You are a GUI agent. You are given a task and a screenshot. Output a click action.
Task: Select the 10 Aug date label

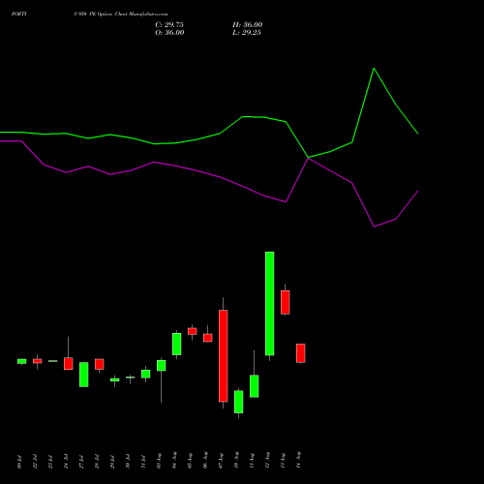(236, 460)
